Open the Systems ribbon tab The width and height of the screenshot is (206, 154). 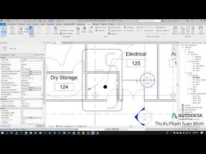[x=36, y=24]
